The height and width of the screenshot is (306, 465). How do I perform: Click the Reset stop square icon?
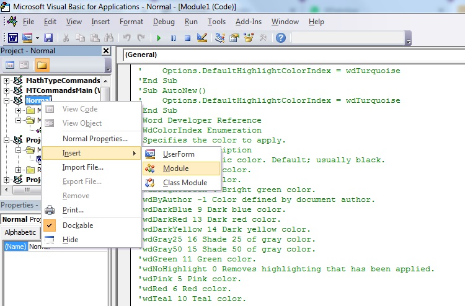click(187, 38)
